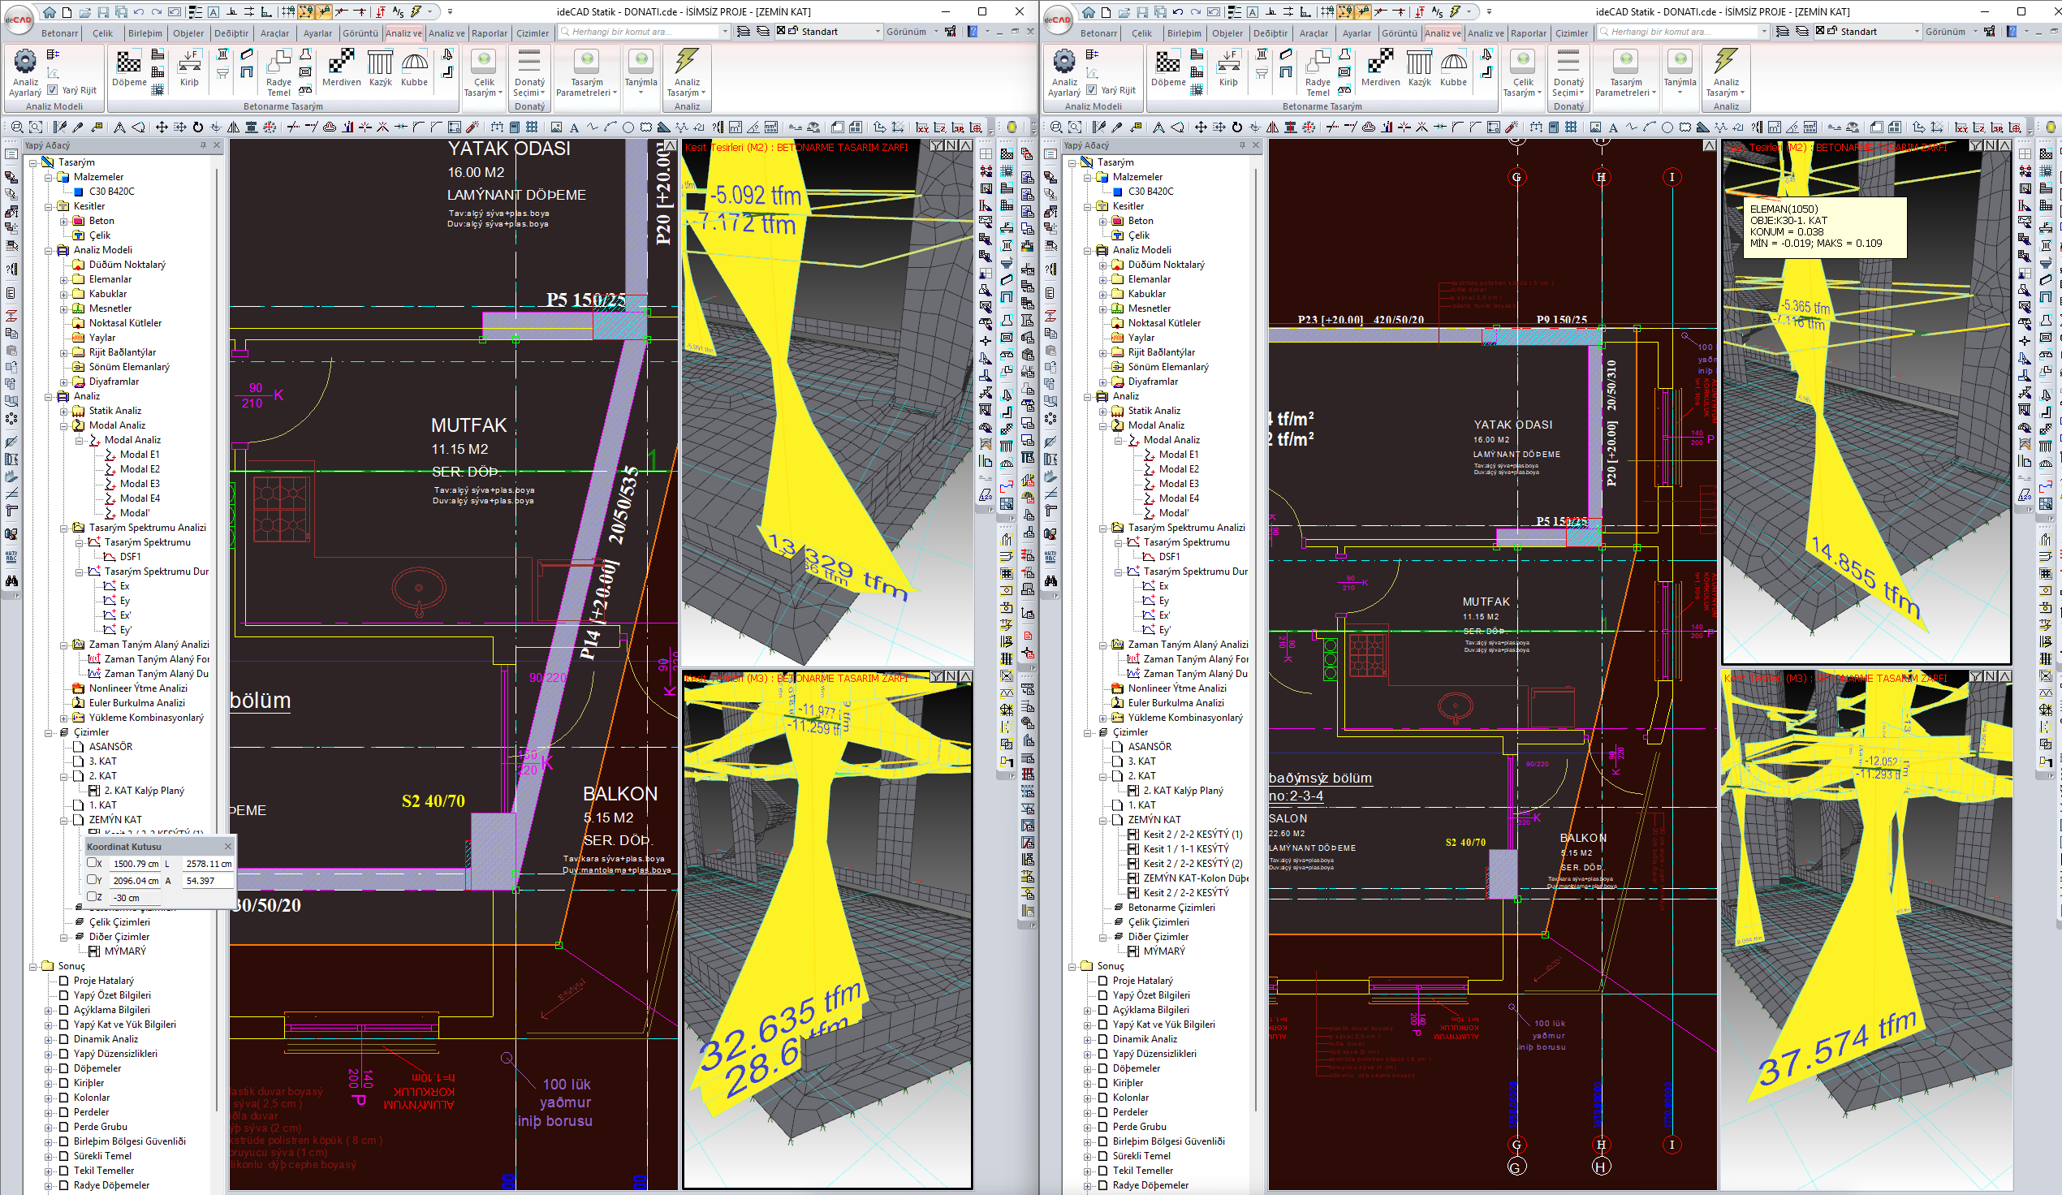
Task: Check the X lock box in Koordinat Kutusu
Action: pos(92,863)
